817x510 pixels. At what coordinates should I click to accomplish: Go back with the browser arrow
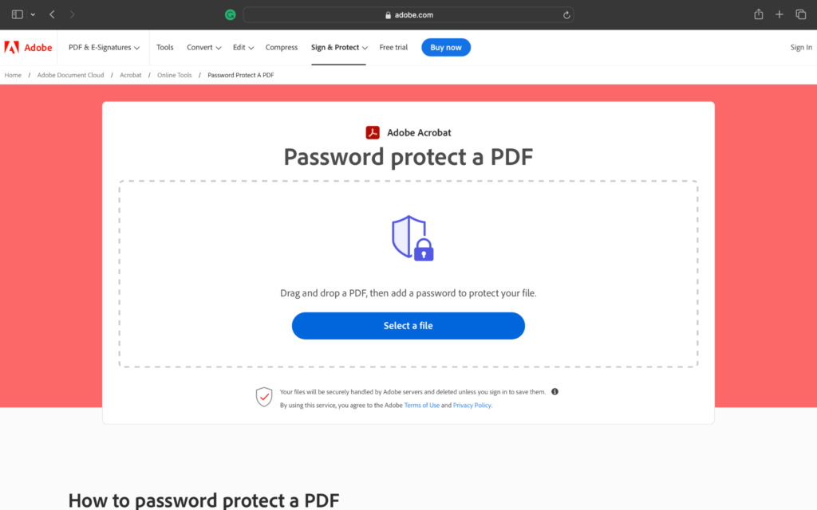coord(52,14)
